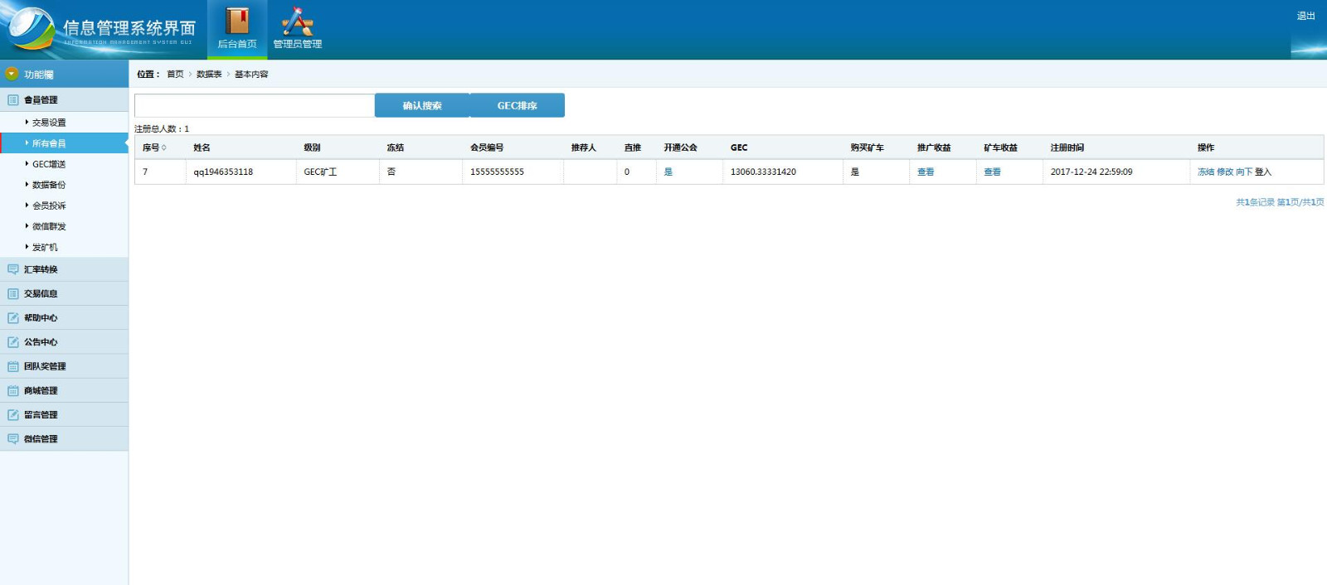The height and width of the screenshot is (585, 1327).
Task: Click the 微信管理 sidebar icon
Action: 13,439
